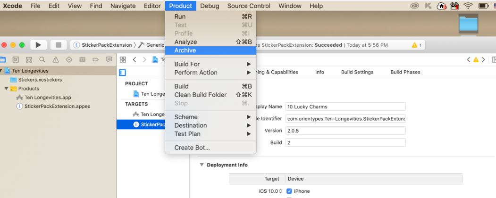Viewport: 496px width, 198px height.
Task: Click the Build number field
Action: click(x=345, y=142)
